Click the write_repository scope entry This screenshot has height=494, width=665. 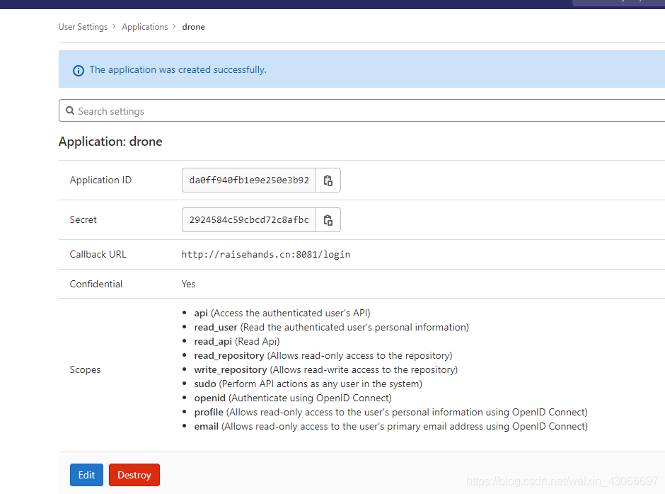231,370
